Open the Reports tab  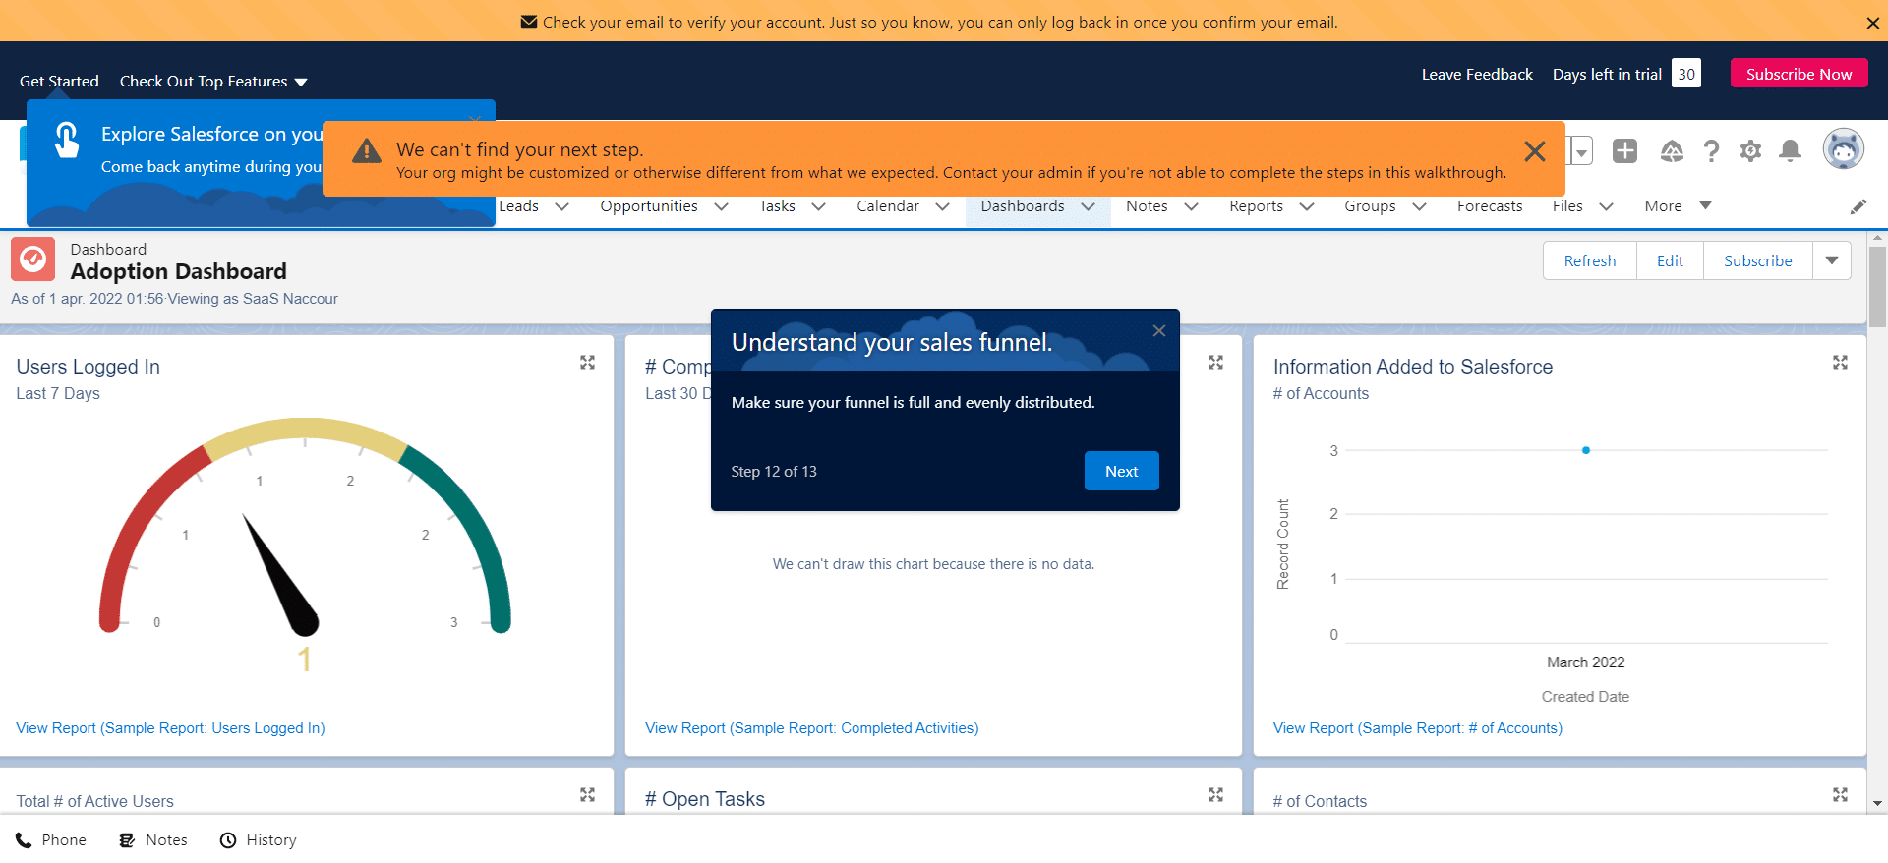click(x=1256, y=206)
